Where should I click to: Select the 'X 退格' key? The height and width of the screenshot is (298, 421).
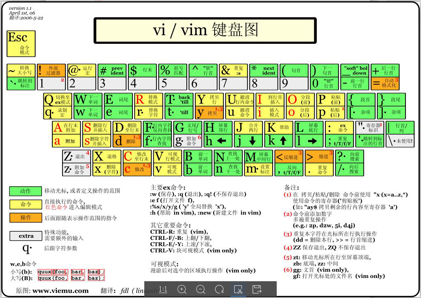[x=107, y=156]
